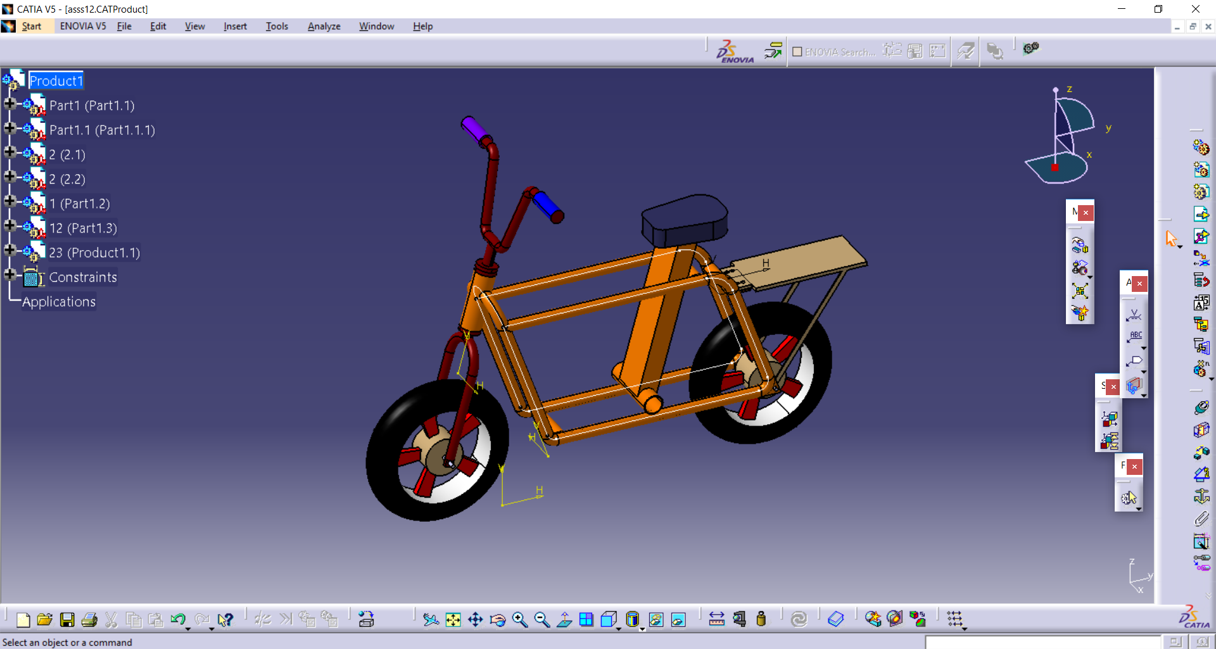1216x649 pixels.
Task: Click the ENOVIA logo icon
Action: 735,51
